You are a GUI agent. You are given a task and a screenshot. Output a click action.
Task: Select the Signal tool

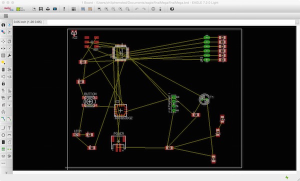pos(9,149)
